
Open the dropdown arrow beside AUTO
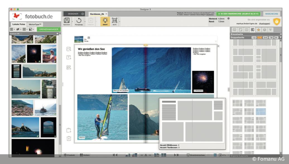point(120,21)
